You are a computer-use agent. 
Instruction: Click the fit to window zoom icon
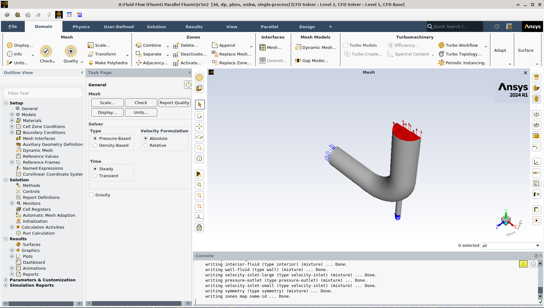click(199, 185)
